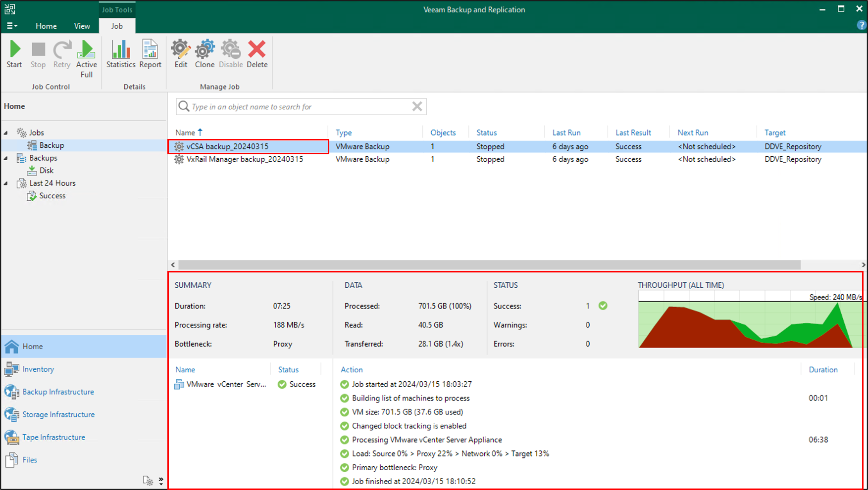Click the search magnifier icon
This screenshot has height=490, width=868.
click(x=184, y=106)
